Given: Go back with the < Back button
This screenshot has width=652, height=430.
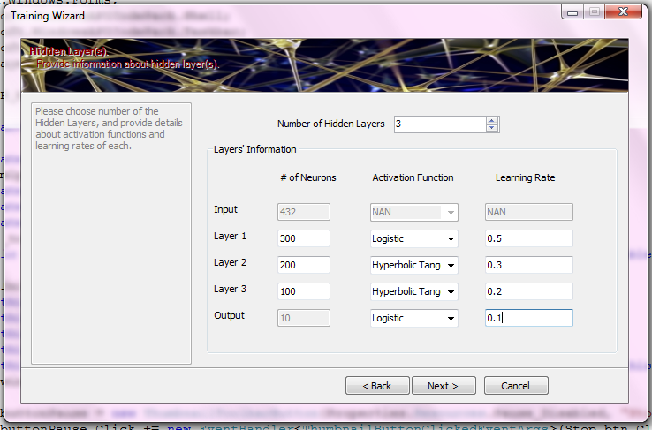Looking at the screenshot, I should pyautogui.click(x=377, y=386).
